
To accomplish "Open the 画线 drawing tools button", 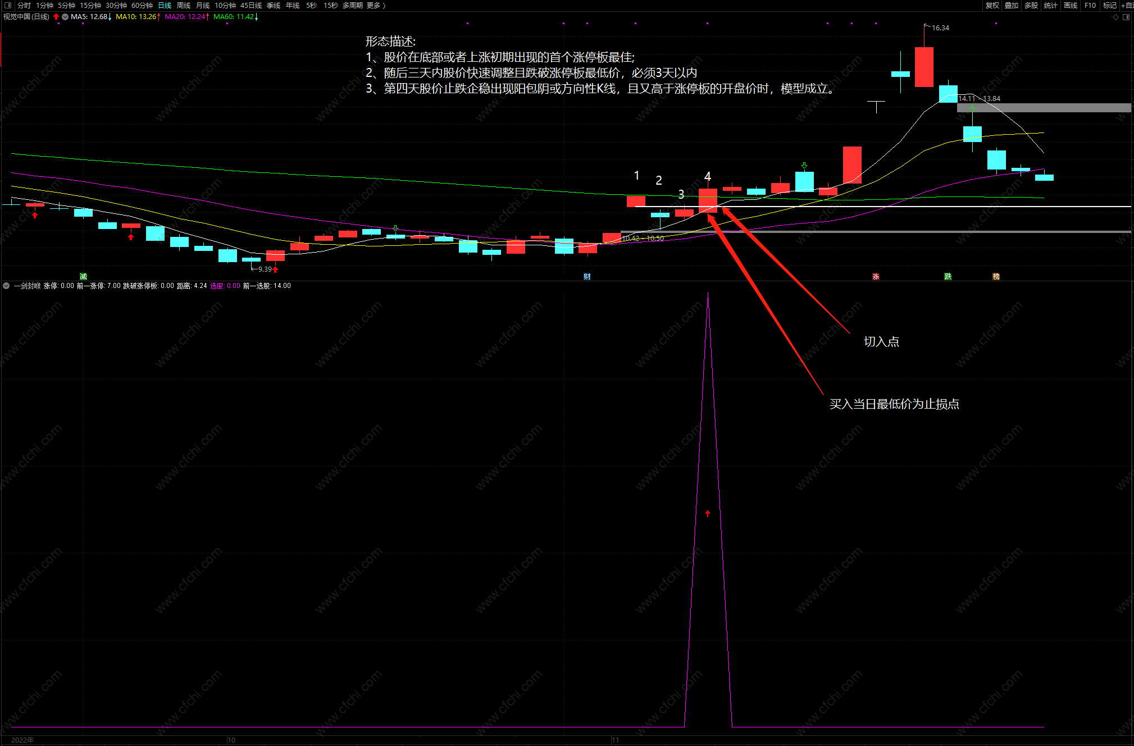I will 1071,5.
